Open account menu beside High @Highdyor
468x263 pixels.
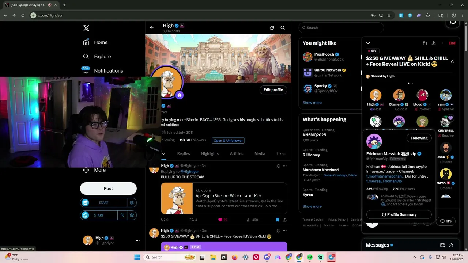tap(138, 240)
